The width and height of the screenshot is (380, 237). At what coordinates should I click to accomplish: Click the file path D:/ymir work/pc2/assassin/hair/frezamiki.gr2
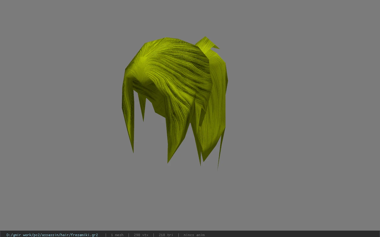52,235
